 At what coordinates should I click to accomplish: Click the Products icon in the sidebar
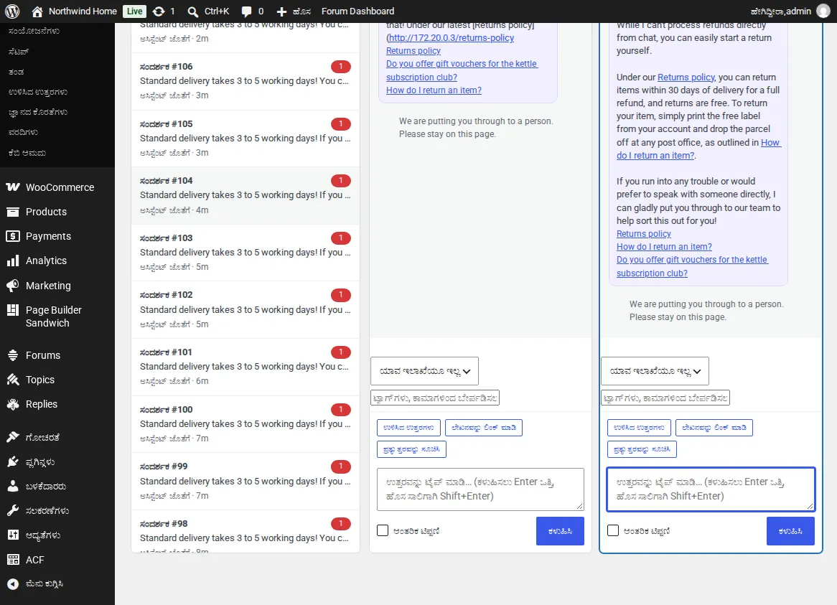13,212
